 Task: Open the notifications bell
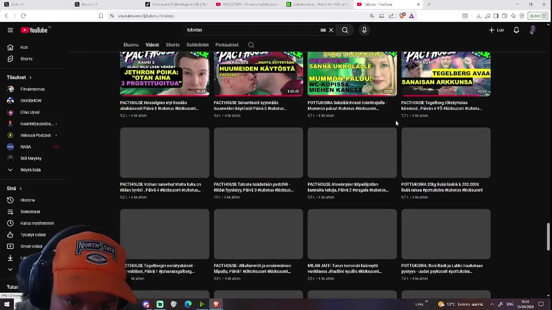[x=516, y=30]
